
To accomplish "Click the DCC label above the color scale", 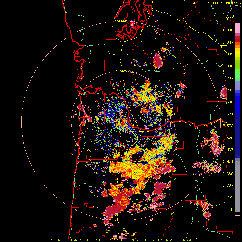I will pyautogui.click(x=236, y=16).
